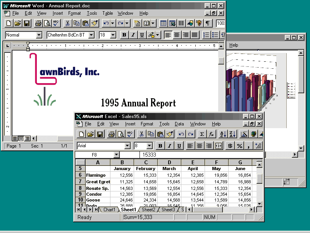Click the Currency Style dollar icon
310x233 pixels.
230,146
